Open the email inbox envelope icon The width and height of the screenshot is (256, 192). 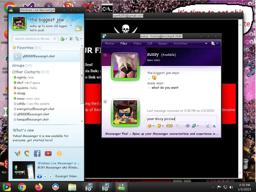tap(78, 28)
